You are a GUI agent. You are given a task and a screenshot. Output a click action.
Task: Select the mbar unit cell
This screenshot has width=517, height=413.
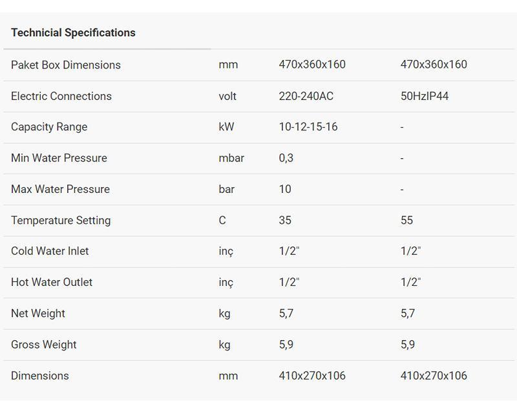(x=231, y=158)
